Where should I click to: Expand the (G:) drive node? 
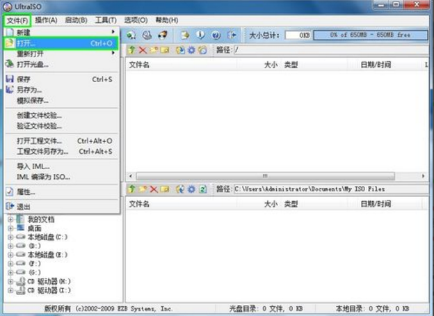point(10,273)
